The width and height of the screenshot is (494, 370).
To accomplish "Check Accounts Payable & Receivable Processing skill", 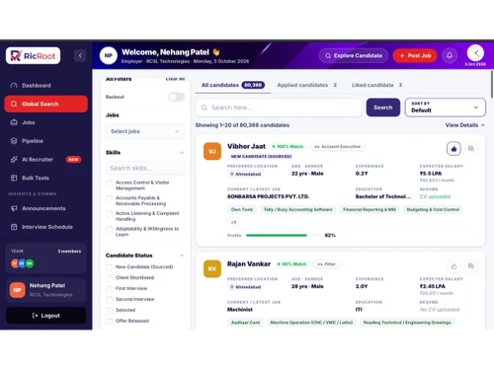I will 110,198.
